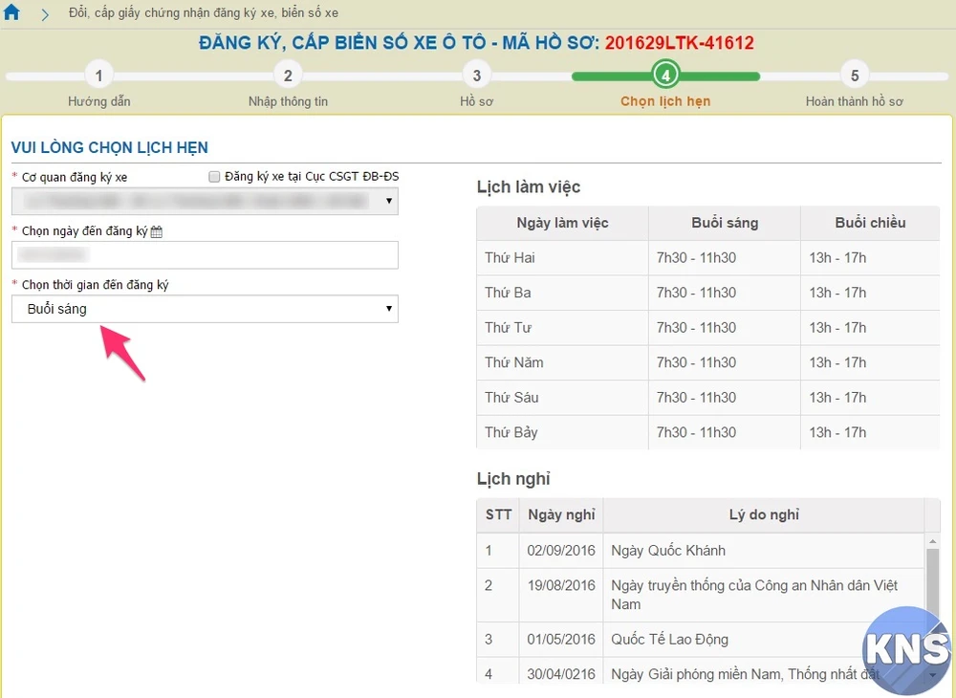The image size is (956, 698).
Task: Click the date input field for registration
Action: pyautogui.click(x=205, y=255)
